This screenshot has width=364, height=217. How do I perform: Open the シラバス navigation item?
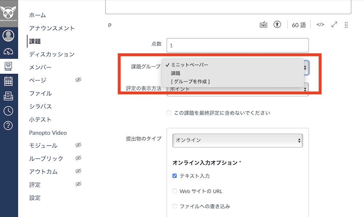41,107
